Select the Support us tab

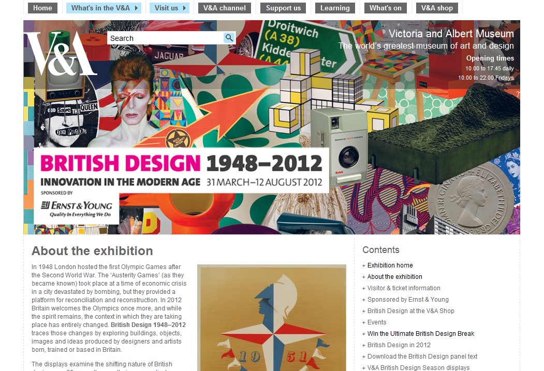pos(283,8)
